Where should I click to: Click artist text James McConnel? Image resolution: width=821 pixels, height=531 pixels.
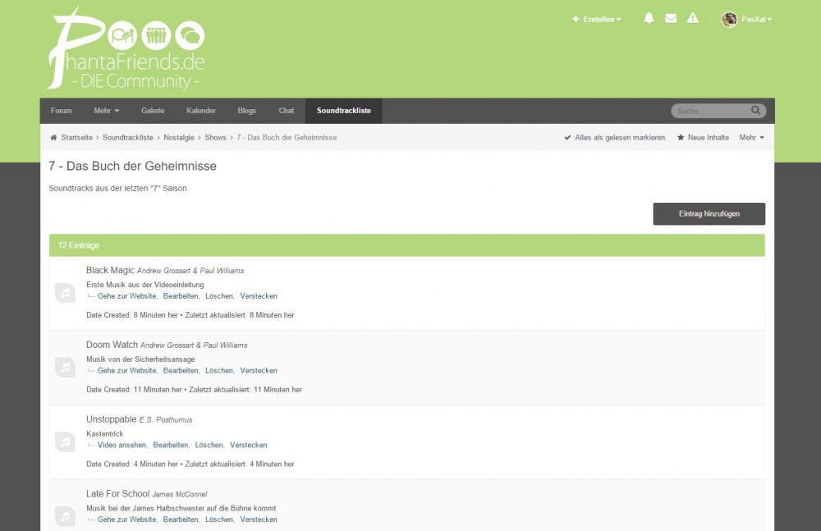pos(180,494)
